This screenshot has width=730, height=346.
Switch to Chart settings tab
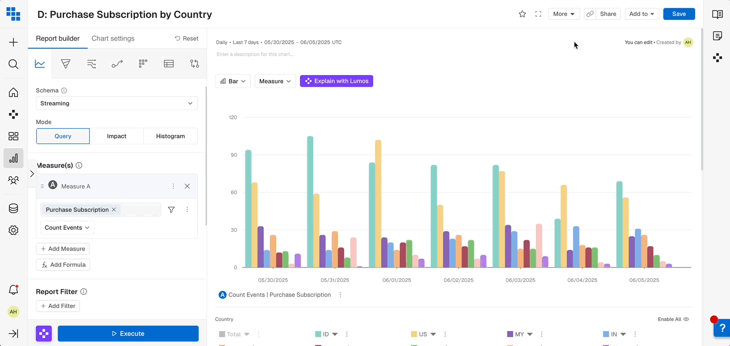pyautogui.click(x=113, y=38)
